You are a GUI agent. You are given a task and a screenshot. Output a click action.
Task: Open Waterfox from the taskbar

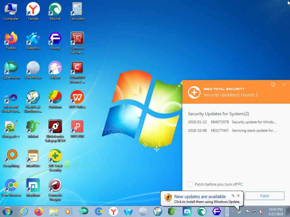(x=128, y=211)
